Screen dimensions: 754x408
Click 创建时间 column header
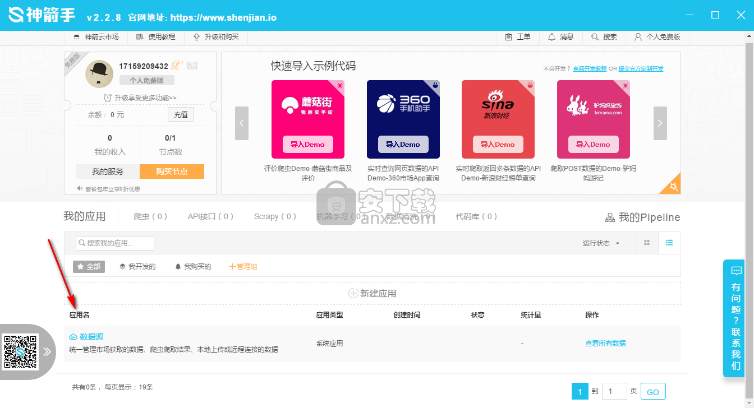tap(407, 315)
